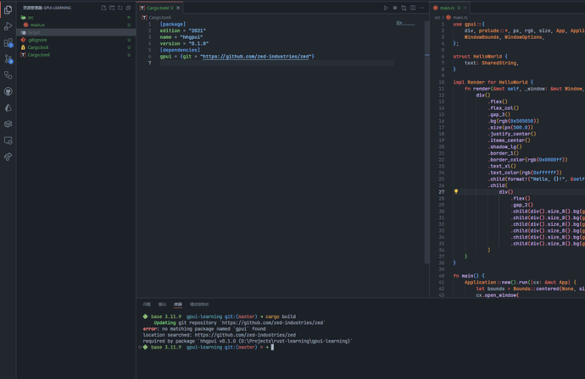Select the first tab in the bottom panel
Image resolution: width=585 pixels, height=379 pixels.
(147, 305)
